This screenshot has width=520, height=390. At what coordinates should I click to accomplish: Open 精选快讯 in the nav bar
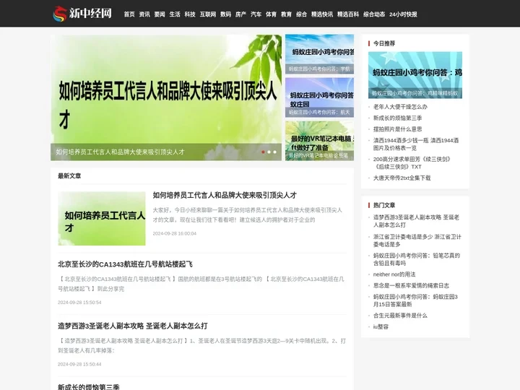coord(322,14)
